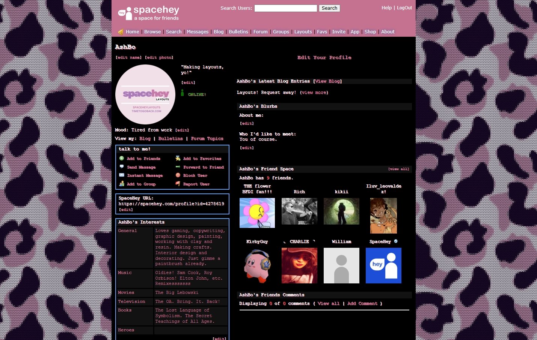Click the Edit Your Profile link
The width and height of the screenshot is (537, 340).
pos(324,58)
